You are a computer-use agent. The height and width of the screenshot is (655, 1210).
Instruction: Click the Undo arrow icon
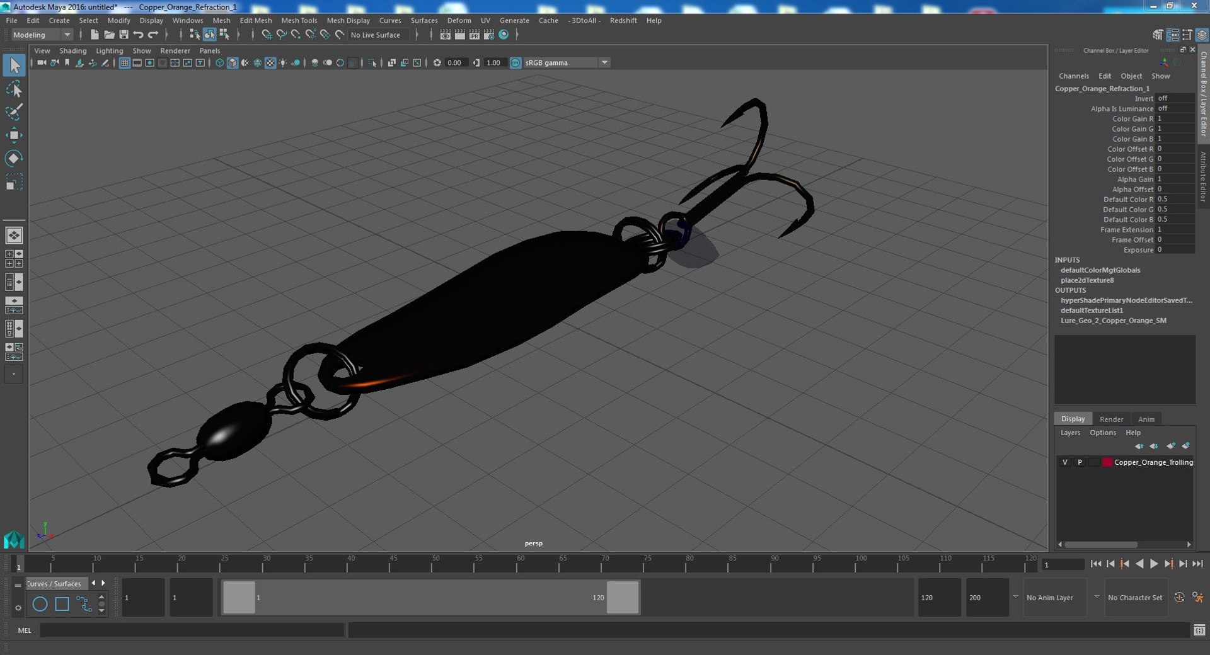(x=138, y=35)
